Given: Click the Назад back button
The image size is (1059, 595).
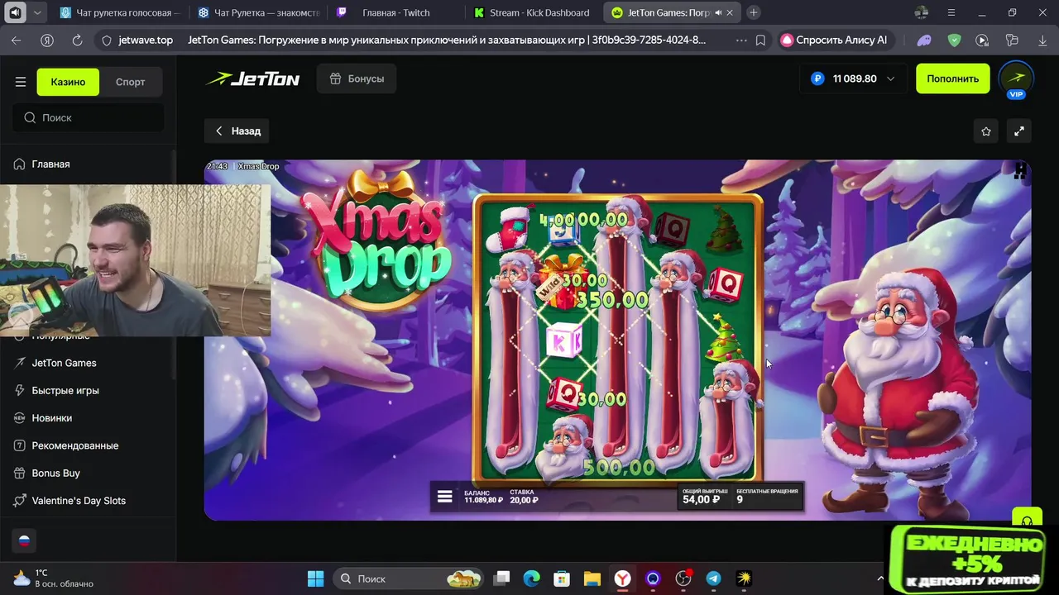Looking at the screenshot, I should (x=237, y=131).
